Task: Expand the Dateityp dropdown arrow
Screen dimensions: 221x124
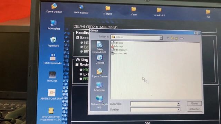Action: [179, 110]
